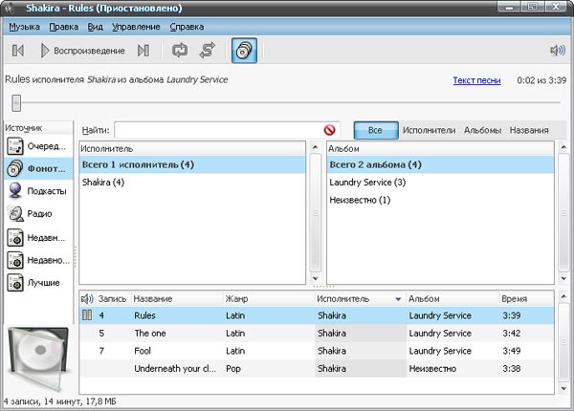Open the volume speaker control

[558, 51]
